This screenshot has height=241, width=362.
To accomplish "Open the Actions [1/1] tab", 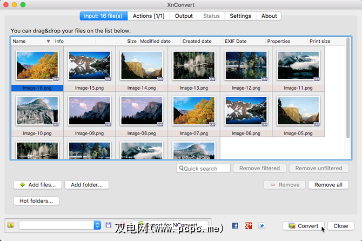I will click(149, 16).
